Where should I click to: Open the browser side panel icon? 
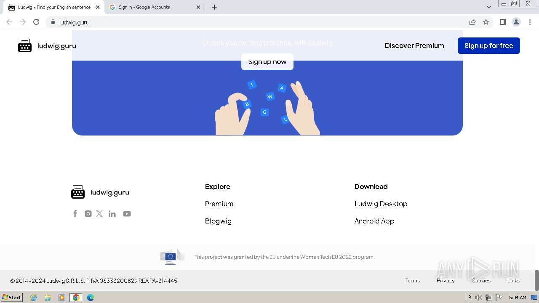tap(503, 22)
